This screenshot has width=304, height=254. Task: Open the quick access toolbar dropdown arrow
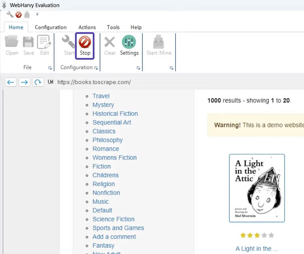(37, 14)
